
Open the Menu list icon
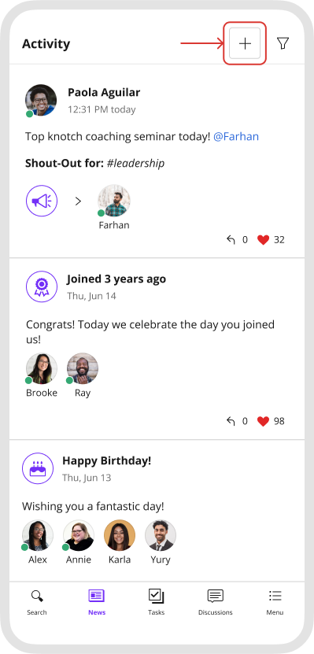275,603
